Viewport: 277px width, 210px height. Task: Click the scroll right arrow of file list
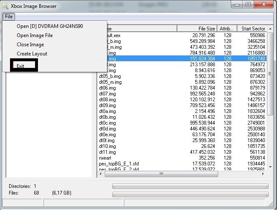(263, 174)
